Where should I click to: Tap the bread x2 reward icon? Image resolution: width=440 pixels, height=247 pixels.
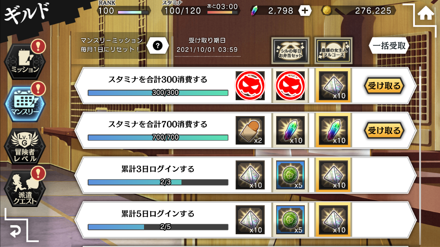click(250, 131)
